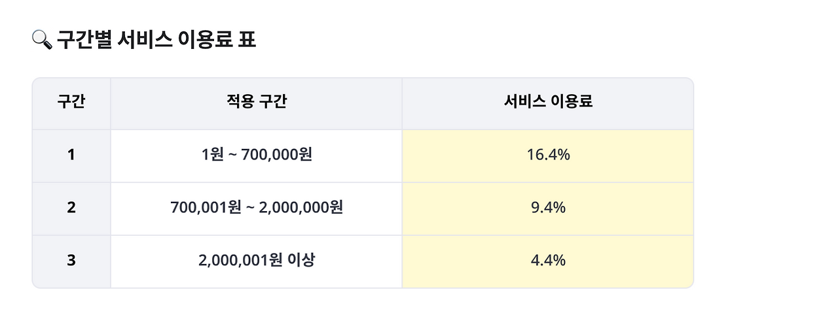Select the yellow 16.4% fee cell

548,156
